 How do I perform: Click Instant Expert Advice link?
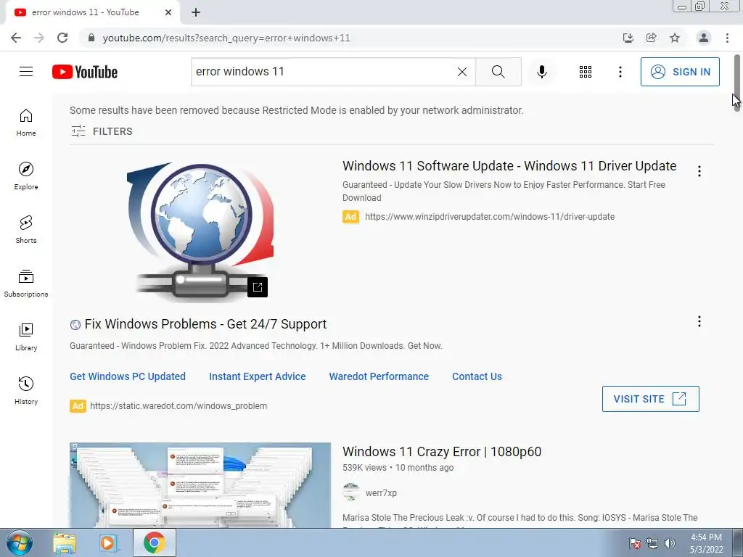(258, 376)
